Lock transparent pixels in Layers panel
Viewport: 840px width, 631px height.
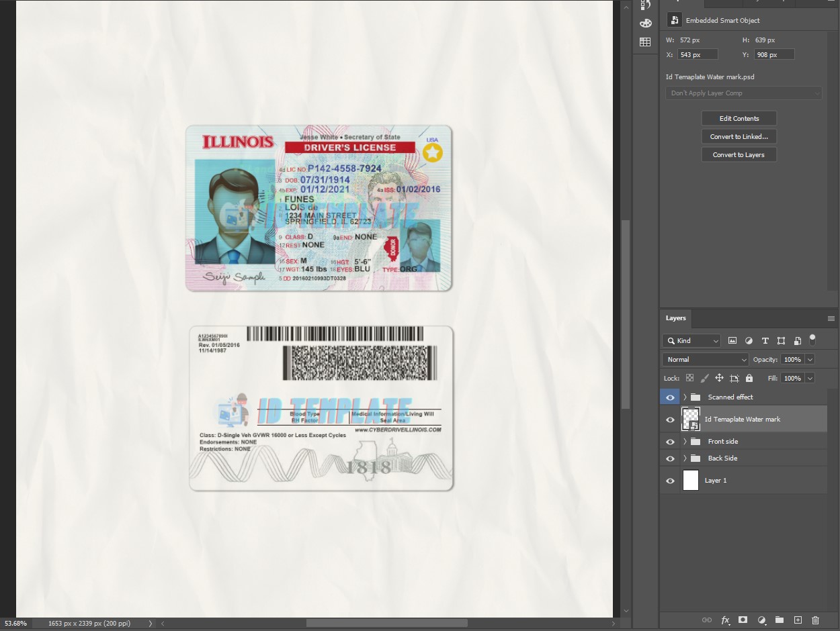(689, 378)
